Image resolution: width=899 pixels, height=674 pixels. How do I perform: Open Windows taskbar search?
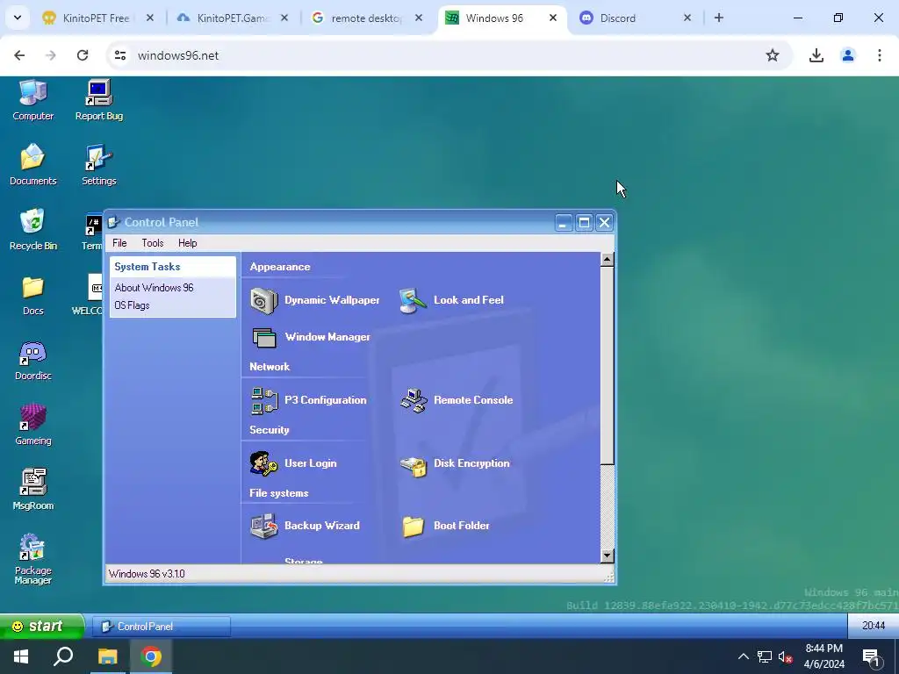tap(63, 656)
